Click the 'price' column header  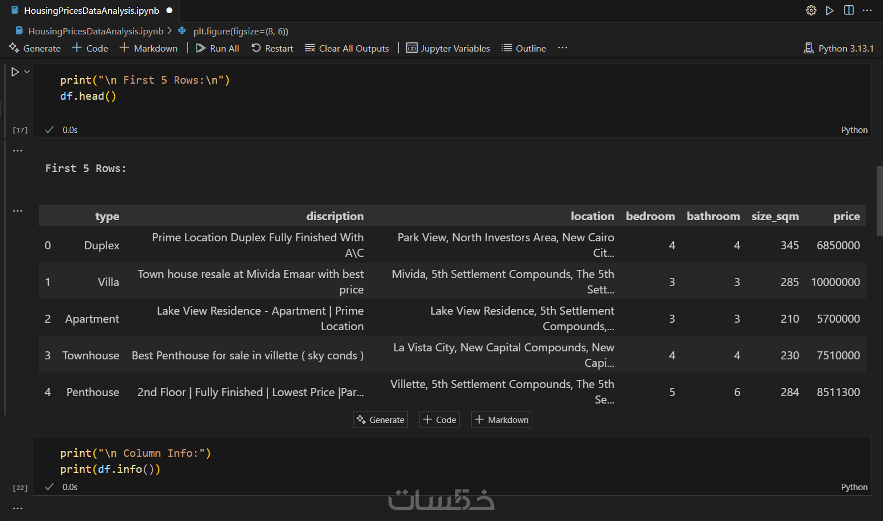846,216
